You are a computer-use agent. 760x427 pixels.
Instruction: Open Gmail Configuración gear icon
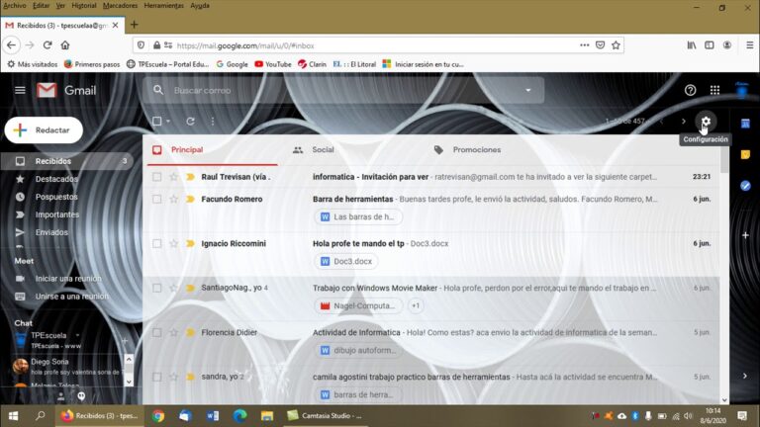click(706, 121)
